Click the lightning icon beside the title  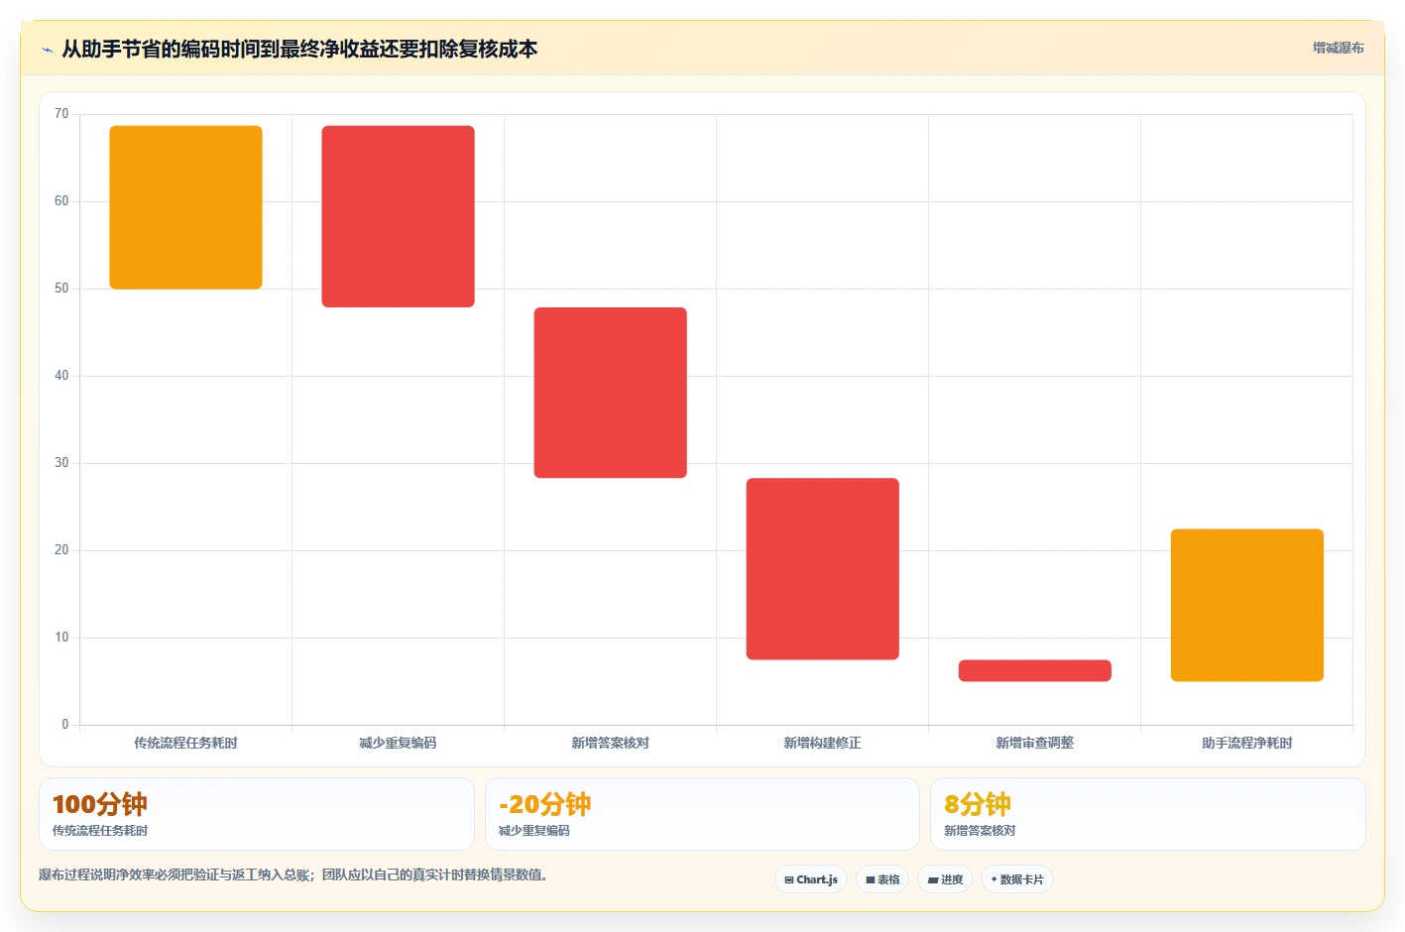tap(47, 50)
